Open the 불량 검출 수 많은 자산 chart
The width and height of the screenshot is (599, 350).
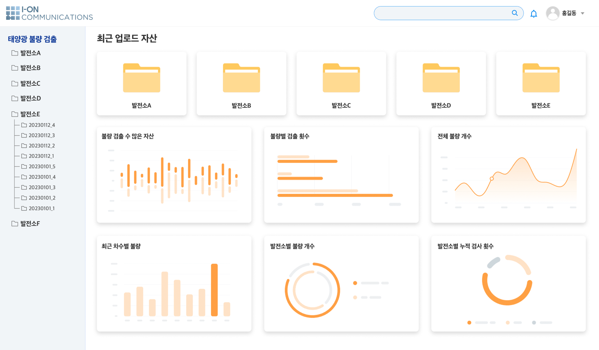174,175
